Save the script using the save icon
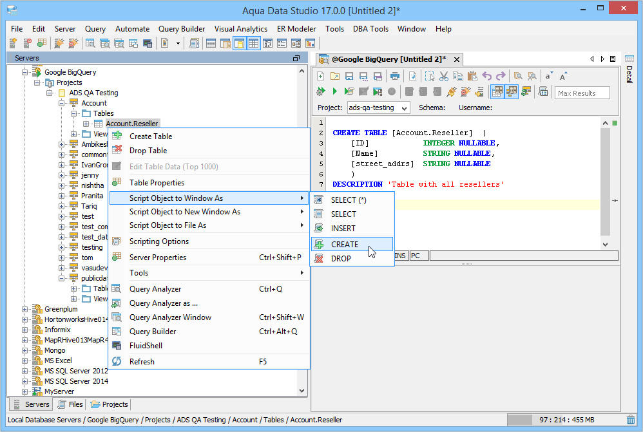The height and width of the screenshot is (432, 643). pos(349,76)
